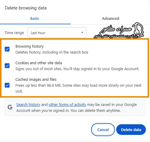Click Cached images and files label

tap(36, 80)
